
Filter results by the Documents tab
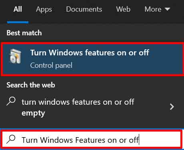click(84, 9)
